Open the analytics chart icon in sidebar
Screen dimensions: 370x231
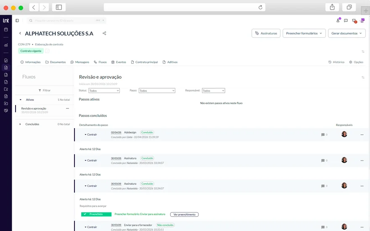click(6, 45)
